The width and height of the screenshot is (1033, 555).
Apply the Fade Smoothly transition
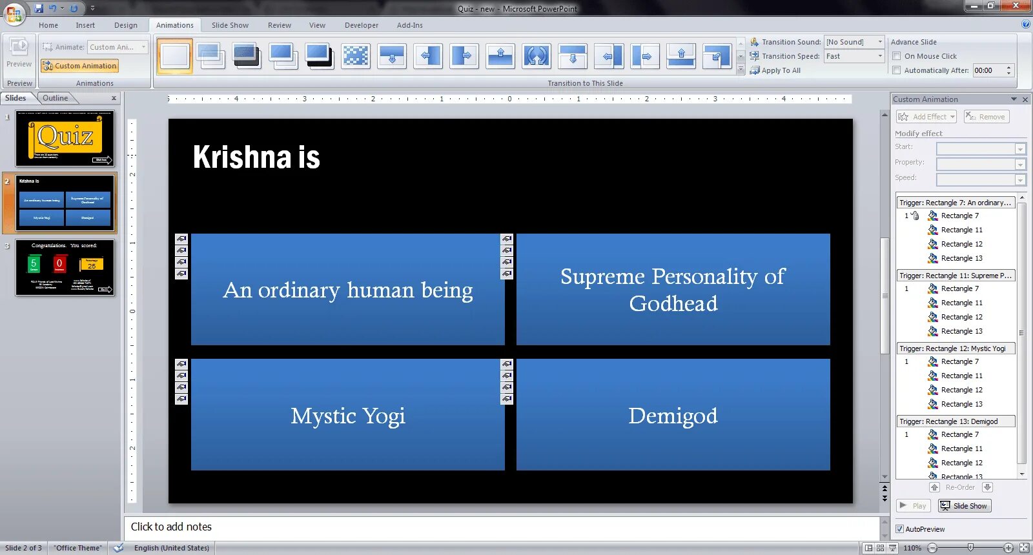210,56
